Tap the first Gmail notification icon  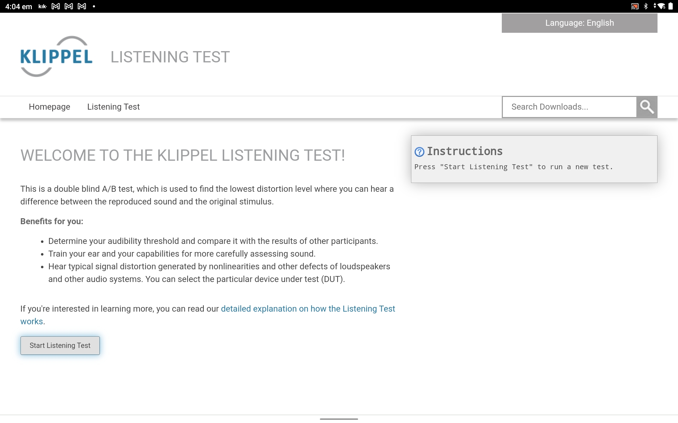[x=56, y=6]
